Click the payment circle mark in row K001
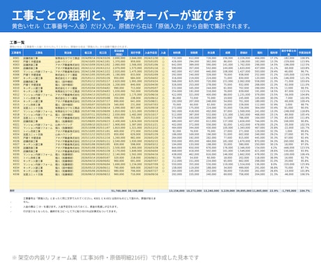The width and height of the screenshot is (321, 265). 163,59
